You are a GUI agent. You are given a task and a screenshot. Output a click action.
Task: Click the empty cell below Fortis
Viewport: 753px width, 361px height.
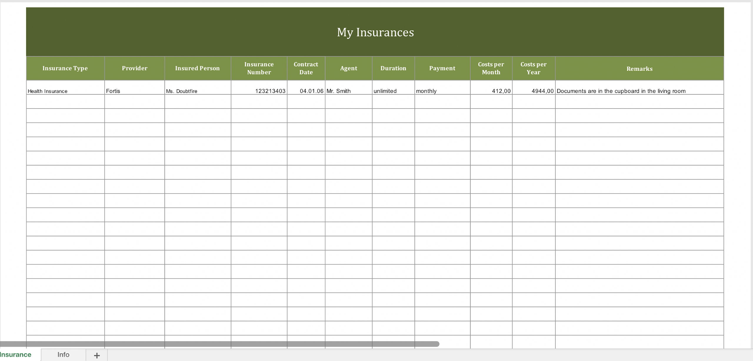click(x=134, y=103)
